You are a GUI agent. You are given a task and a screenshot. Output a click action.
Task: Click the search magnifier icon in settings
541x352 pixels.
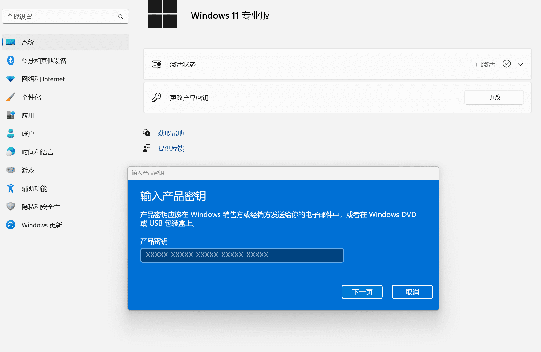121,17
